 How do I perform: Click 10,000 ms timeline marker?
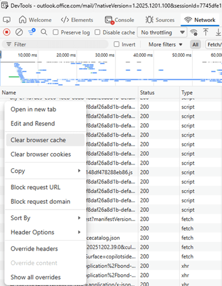tap(28, 55)
